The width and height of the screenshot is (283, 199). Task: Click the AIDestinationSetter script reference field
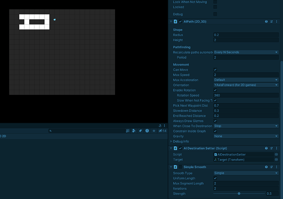244,154
